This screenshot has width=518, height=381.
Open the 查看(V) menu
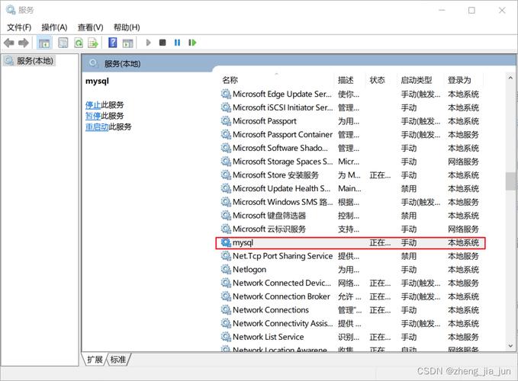90,27
